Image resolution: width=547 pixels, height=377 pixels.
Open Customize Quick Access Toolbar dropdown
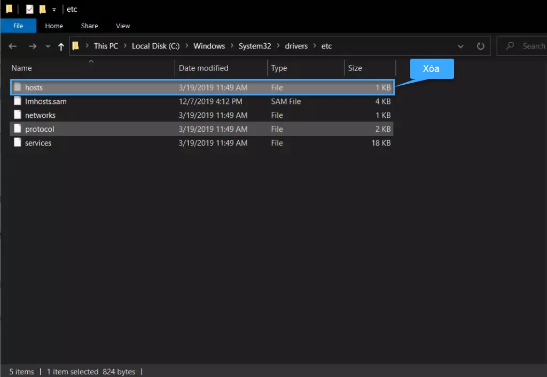pos(54,10)
